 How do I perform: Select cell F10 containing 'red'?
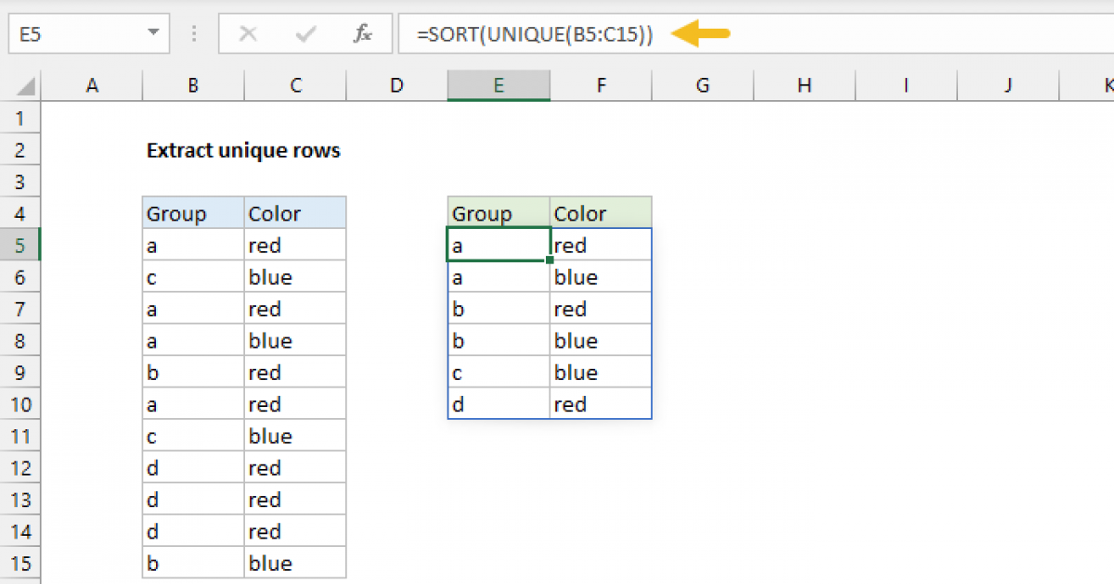[x=601, y=404]
